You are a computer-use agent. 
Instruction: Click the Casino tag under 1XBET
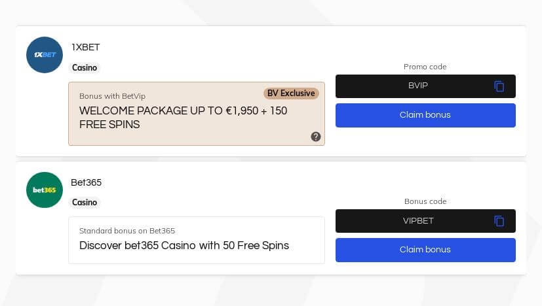click(x=85, y=67)
